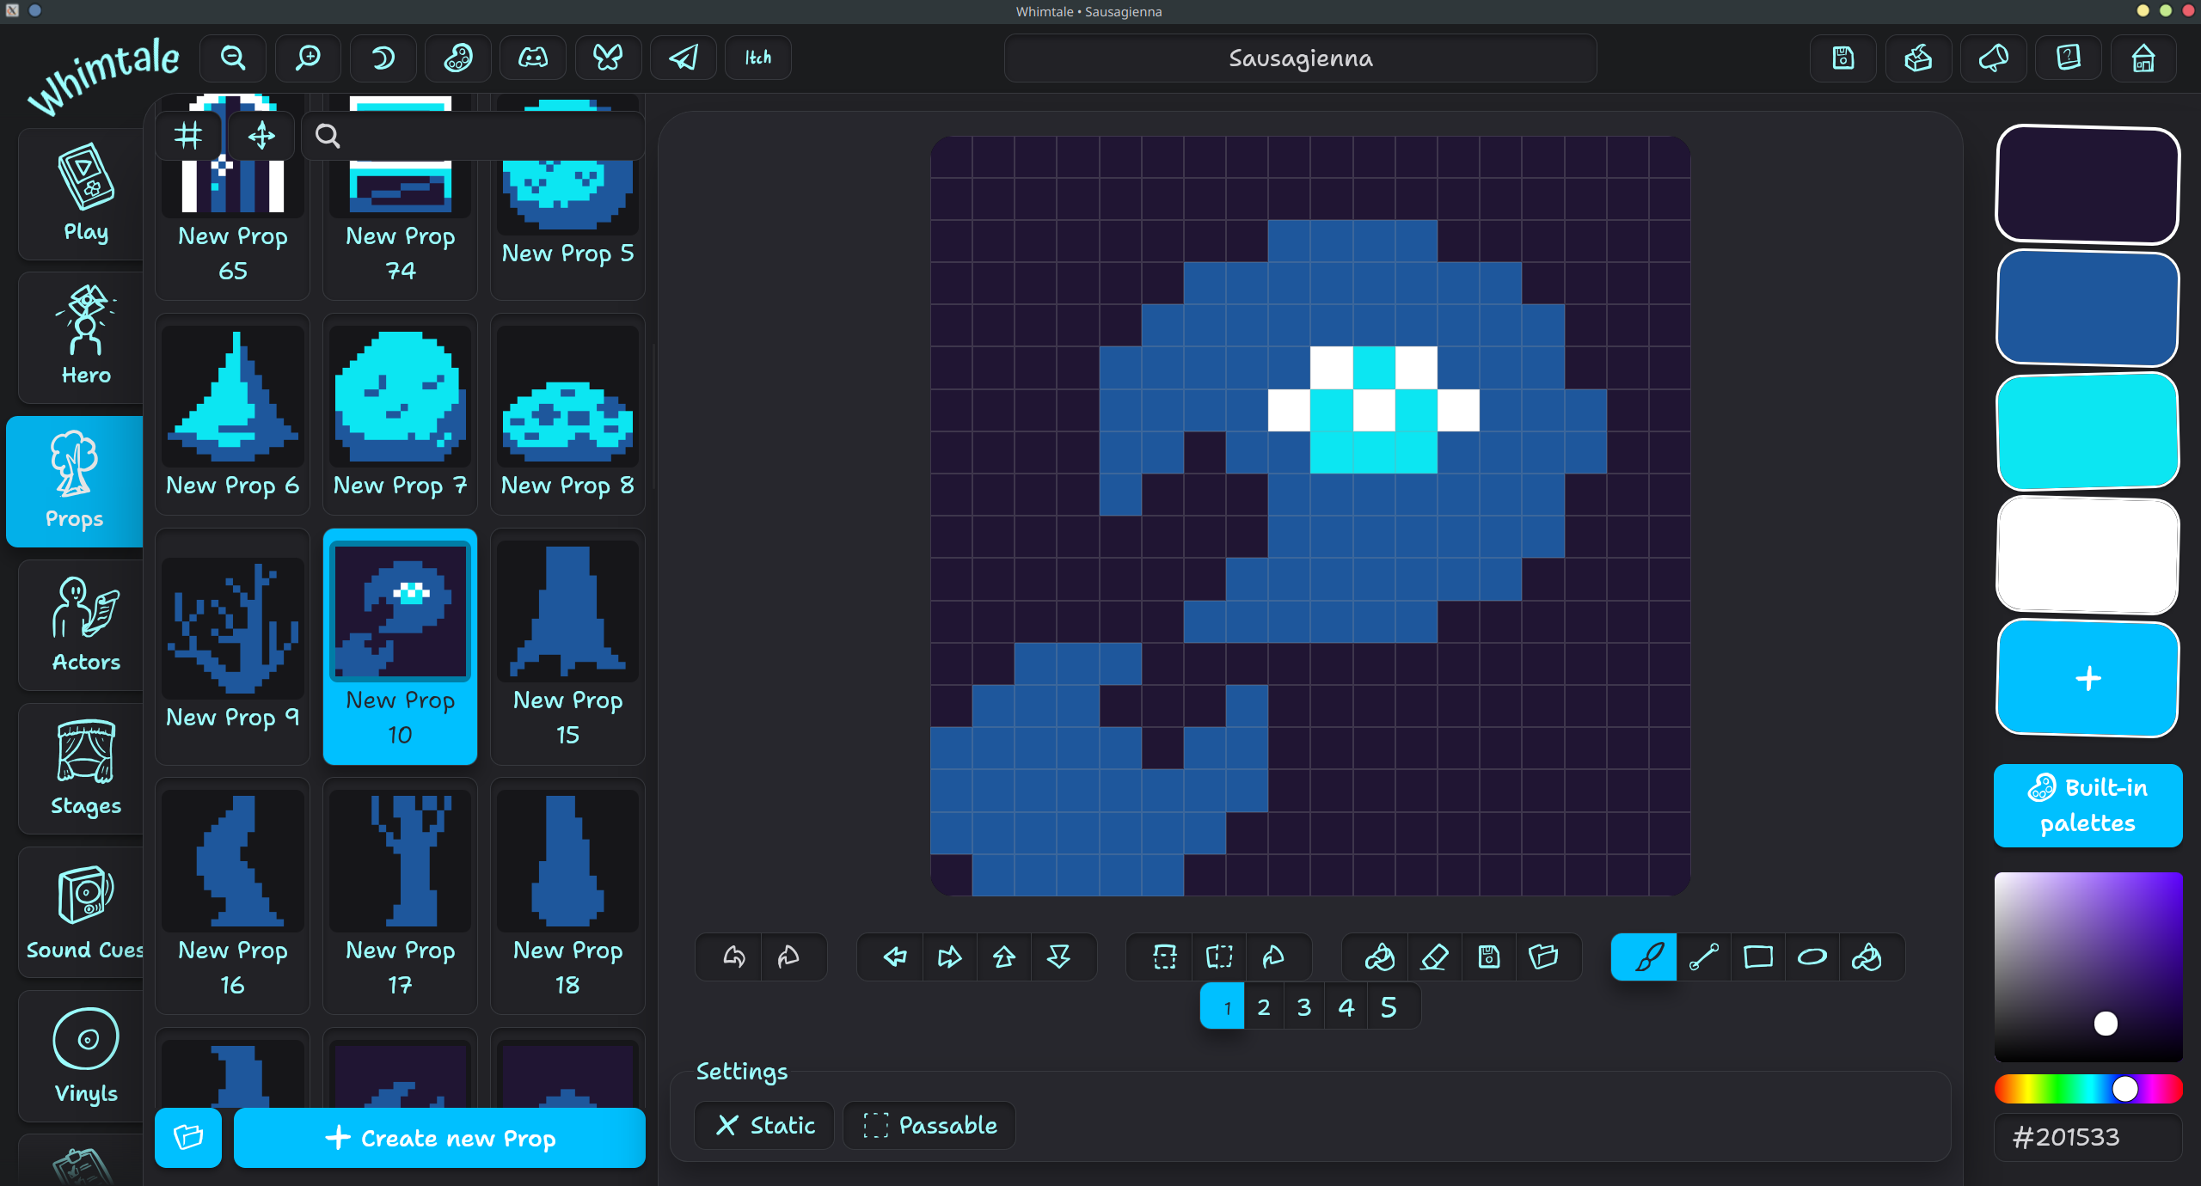Image resolution: width=2201 pixels, height=1186 pixels.
Task: Pick the cyan palette swatch
Action: (x=2088, y=431)
